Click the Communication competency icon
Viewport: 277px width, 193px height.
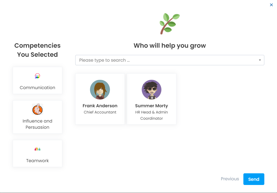tap(38, 76)
